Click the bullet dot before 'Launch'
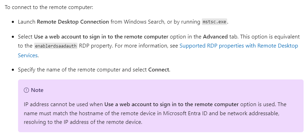Image resolution: width=306 pixels, height=136 pixels. (x=13, y=22)
